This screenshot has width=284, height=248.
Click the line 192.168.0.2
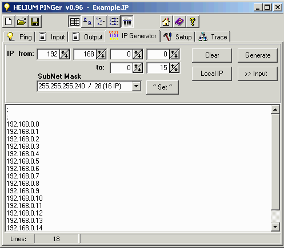23,139
